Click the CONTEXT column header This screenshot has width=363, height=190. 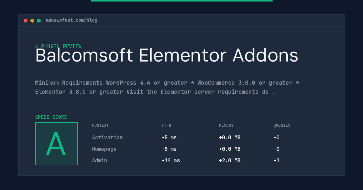pos(100,125)
